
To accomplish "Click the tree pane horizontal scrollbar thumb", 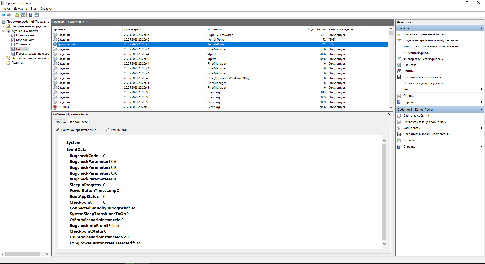I will point(22,254).
